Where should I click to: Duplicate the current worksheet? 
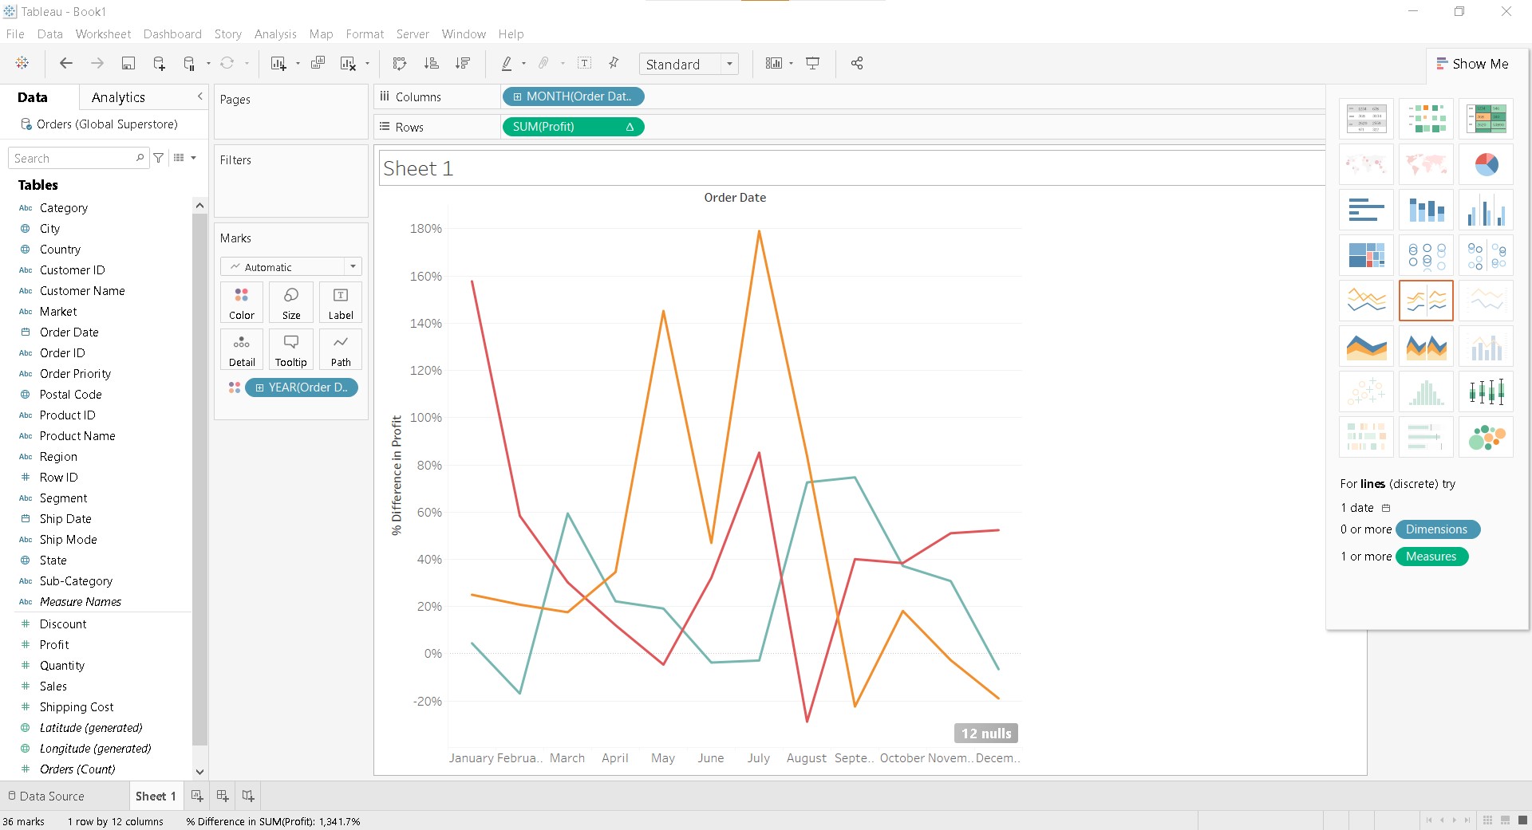point(318,63)
